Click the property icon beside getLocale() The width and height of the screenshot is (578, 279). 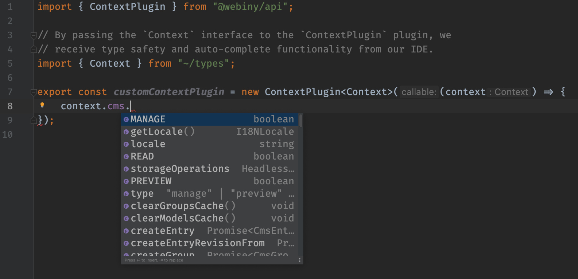(126, 131)
